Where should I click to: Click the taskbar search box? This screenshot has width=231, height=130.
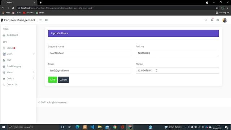pyautogui.click(x=33, y=127)
